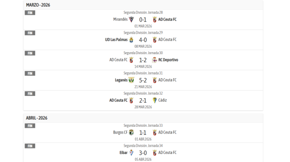Click Segunda División Jornada 28 link

143,12
